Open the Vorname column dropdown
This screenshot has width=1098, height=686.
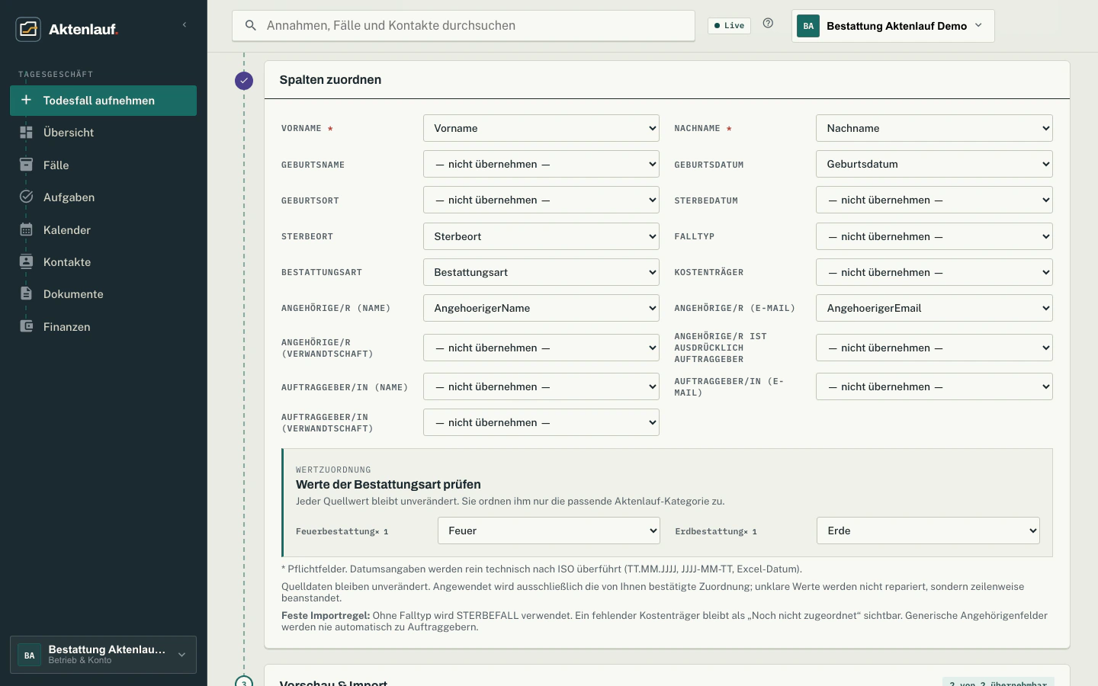tap(541, 128)
